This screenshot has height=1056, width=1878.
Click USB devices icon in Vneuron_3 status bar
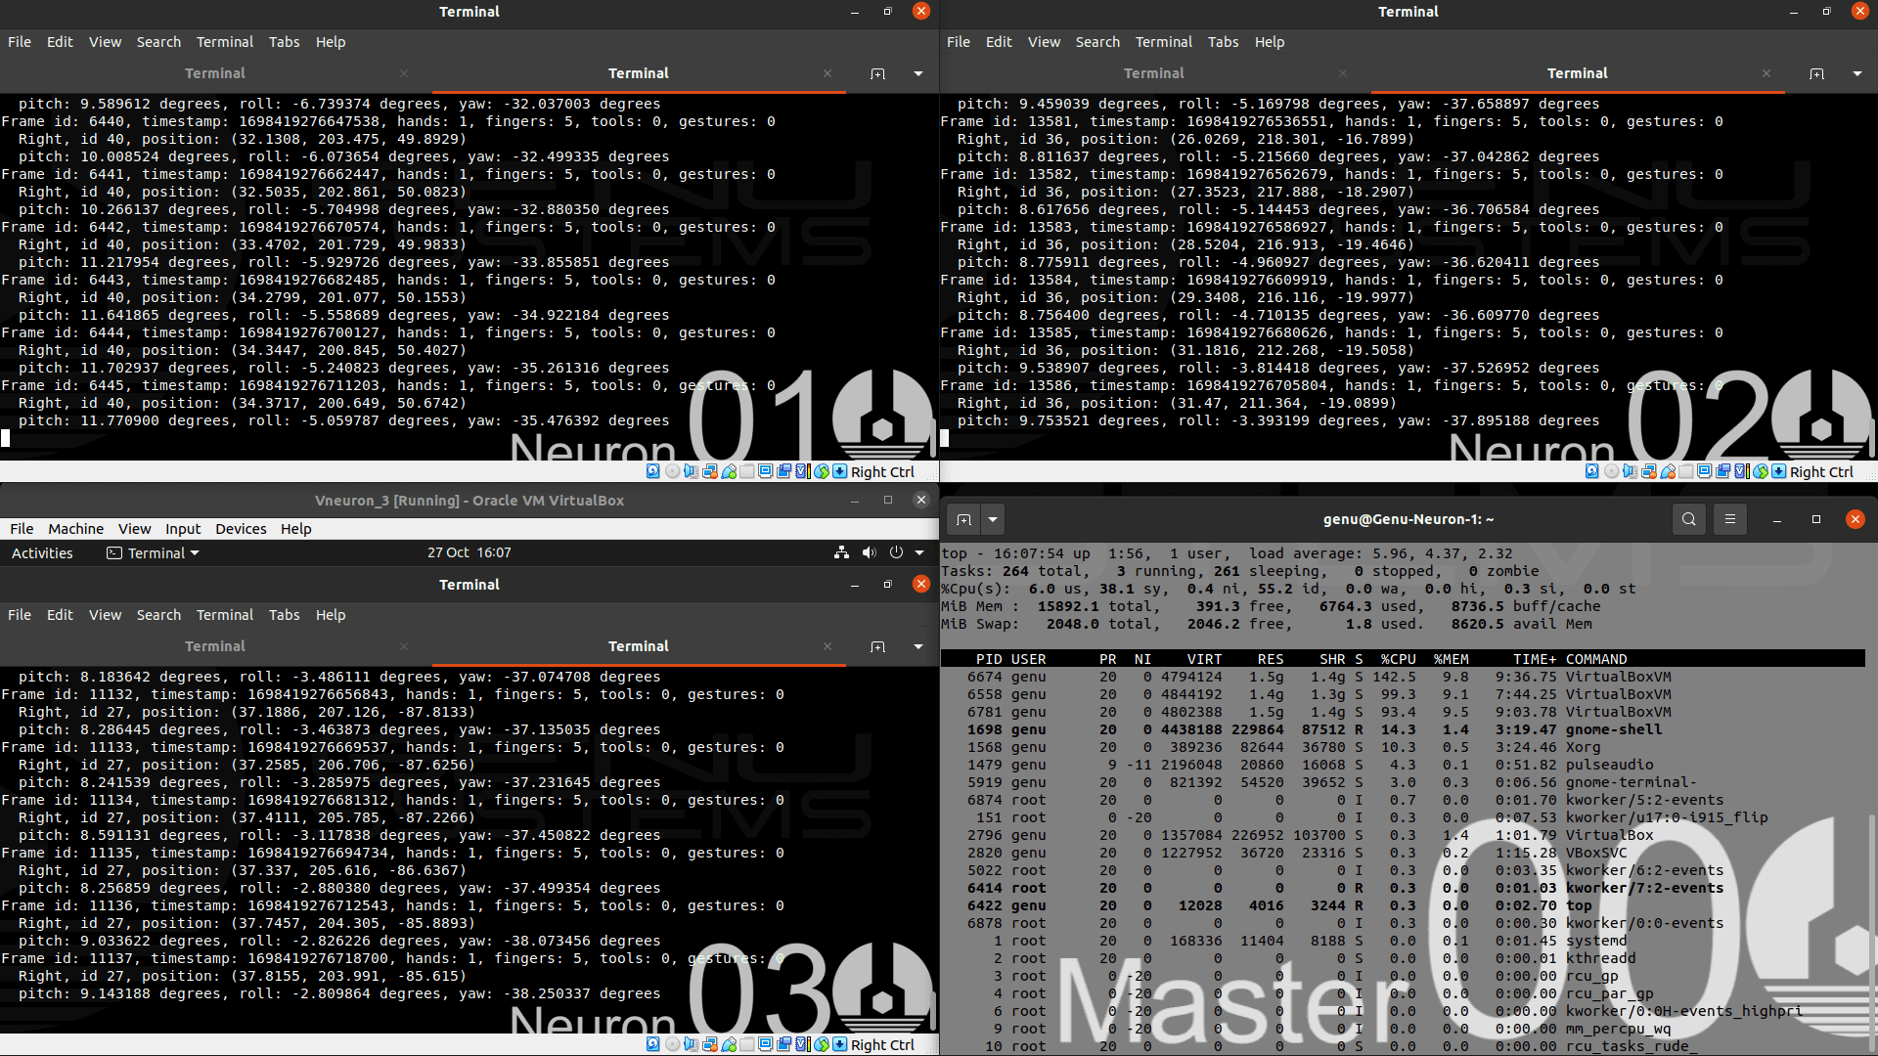[729, 1044]
